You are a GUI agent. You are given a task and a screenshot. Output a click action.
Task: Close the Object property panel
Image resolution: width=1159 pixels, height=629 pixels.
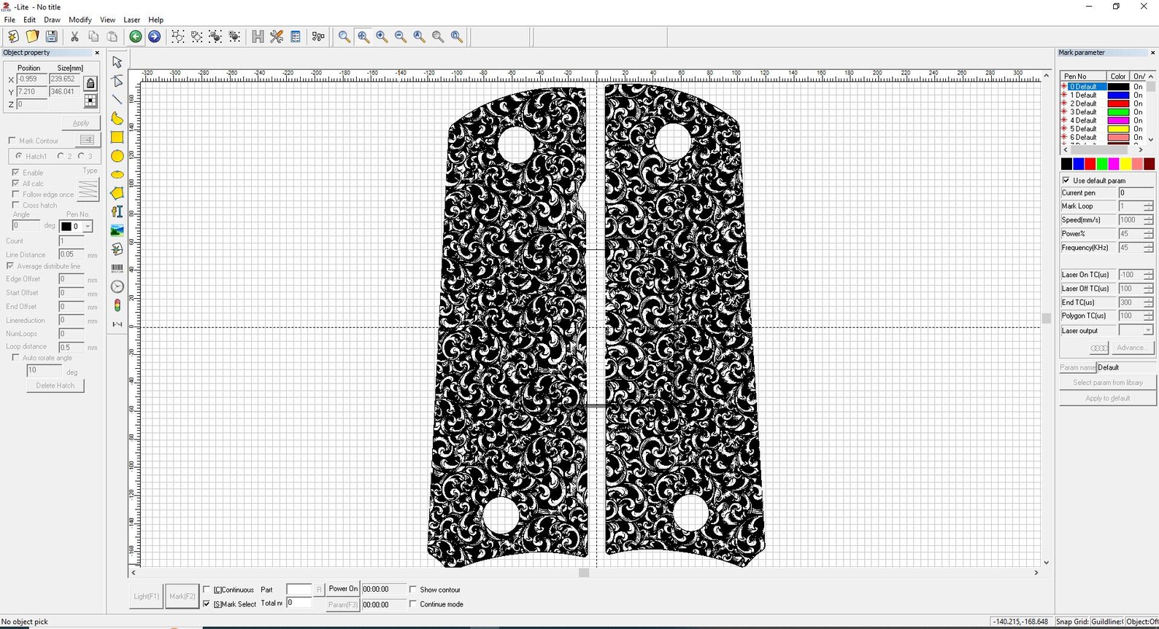click(x=97, y=52)
